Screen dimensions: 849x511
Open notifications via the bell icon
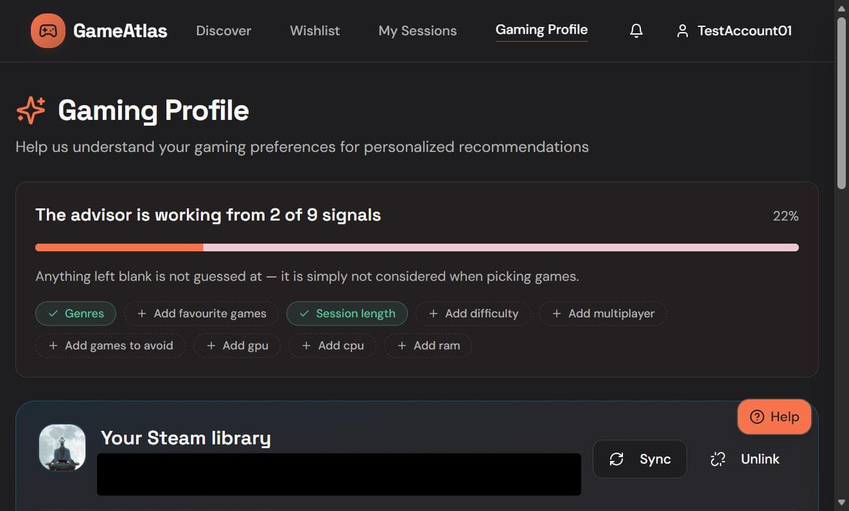tap(636, 31)
